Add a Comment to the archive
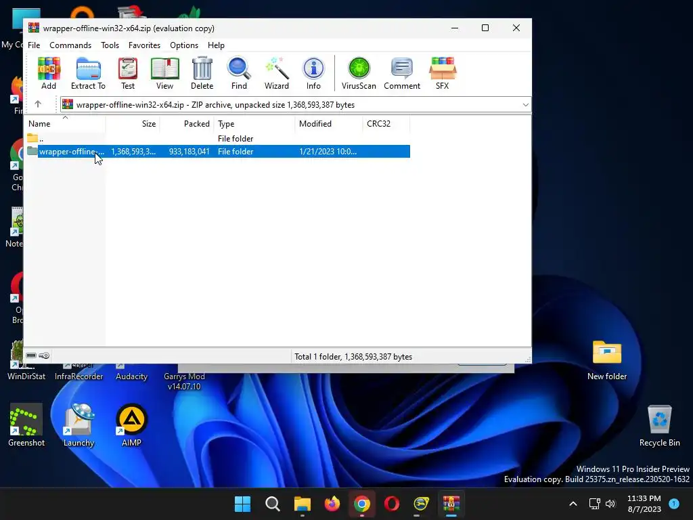693x520 pixels. click(x=402, y=73)
